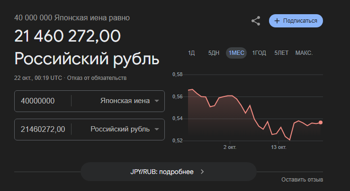Open dropdown arrow next to Японская иена
The image size is (350, 191).
(157, 101)
